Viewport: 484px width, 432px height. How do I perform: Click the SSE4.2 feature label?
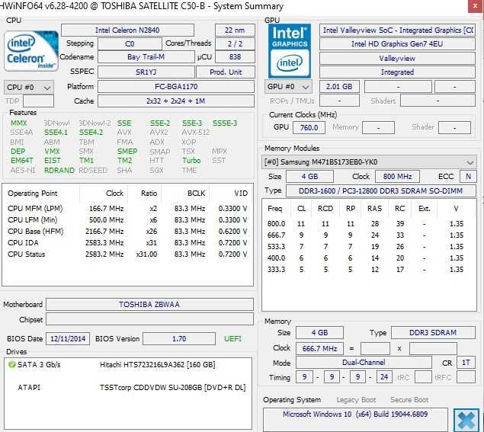click(91, 133)
